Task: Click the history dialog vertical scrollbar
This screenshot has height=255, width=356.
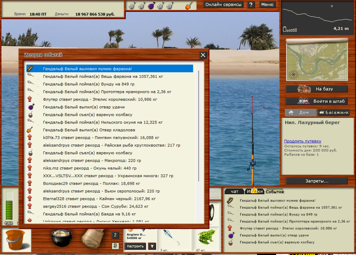Action: tap(199, 126)
